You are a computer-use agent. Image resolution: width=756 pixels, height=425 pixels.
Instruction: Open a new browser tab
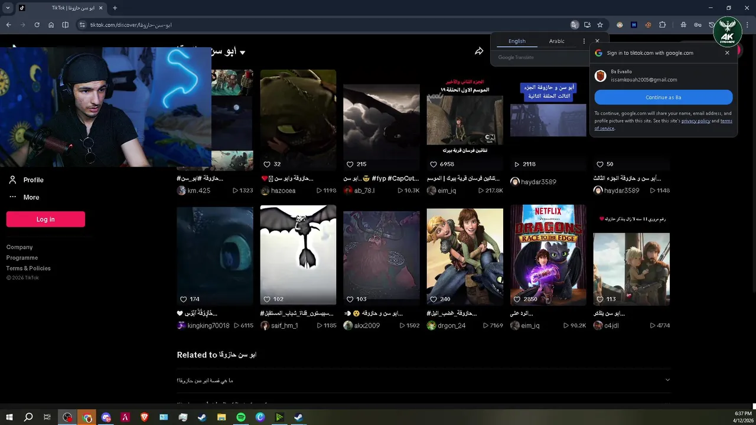click(x=115, y=8)
